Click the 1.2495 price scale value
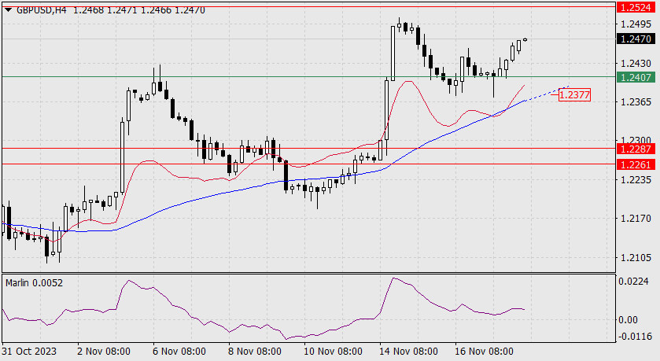Screen dimensions: 660x361 (636, 24)
